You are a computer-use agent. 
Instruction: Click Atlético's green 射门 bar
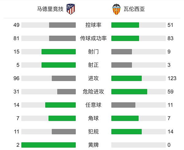tap(59, 52)
